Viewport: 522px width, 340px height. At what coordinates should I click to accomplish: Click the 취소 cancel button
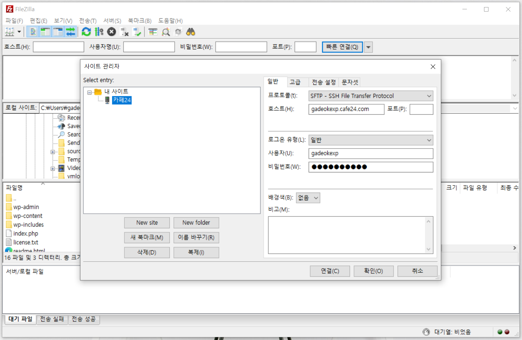[x=417, y=271]
